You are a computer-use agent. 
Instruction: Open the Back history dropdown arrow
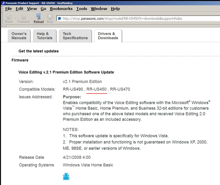point(15,18)
